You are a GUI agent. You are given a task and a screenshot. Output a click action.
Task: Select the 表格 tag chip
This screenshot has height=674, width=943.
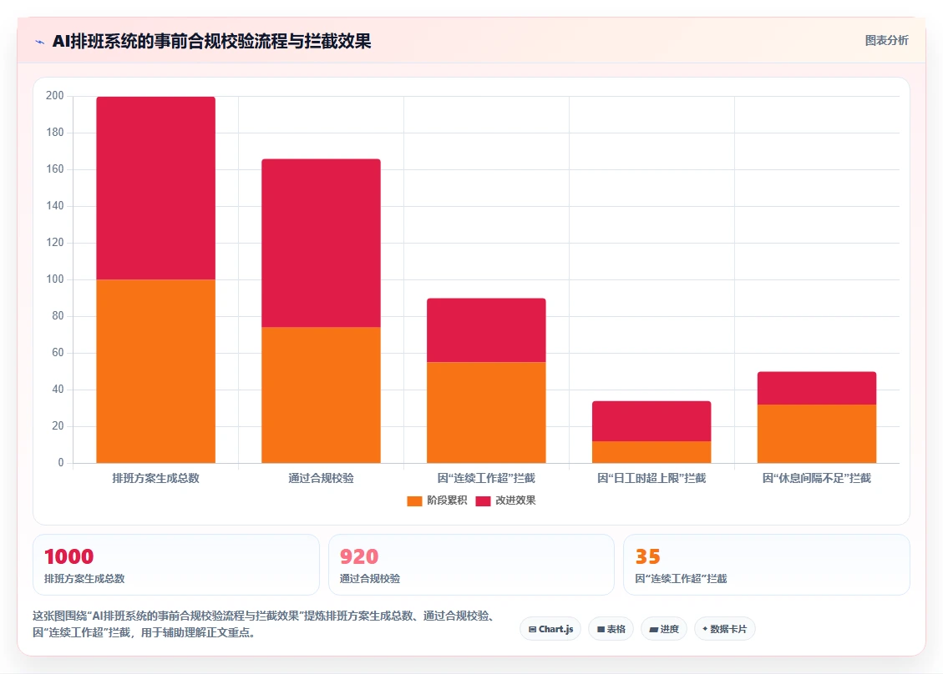click(611, 629)
